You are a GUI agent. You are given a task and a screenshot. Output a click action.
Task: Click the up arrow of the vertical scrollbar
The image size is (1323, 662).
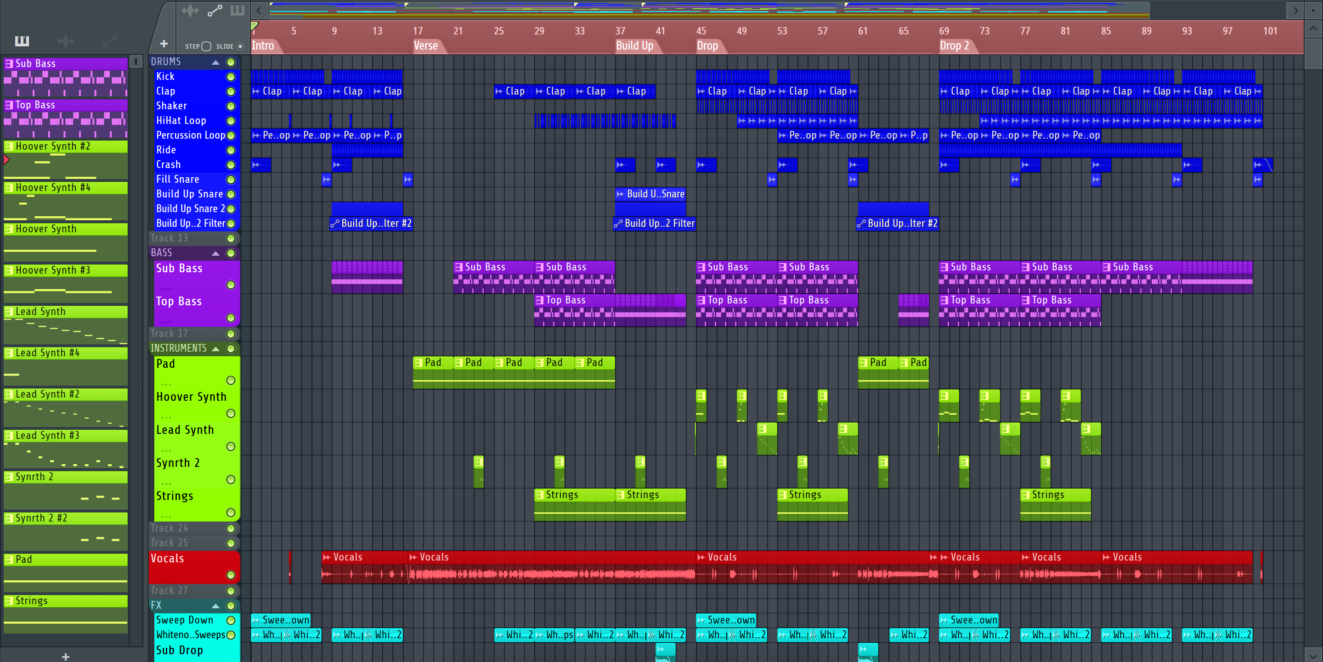[1313, 29]
